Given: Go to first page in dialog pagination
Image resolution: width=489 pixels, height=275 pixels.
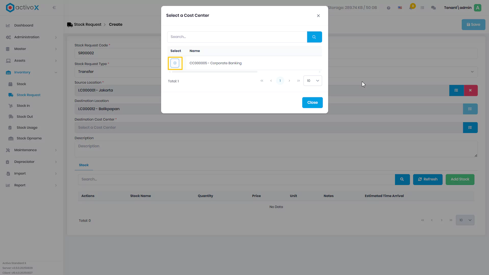Looking at the screenshot, I should [x=262, y=81].
